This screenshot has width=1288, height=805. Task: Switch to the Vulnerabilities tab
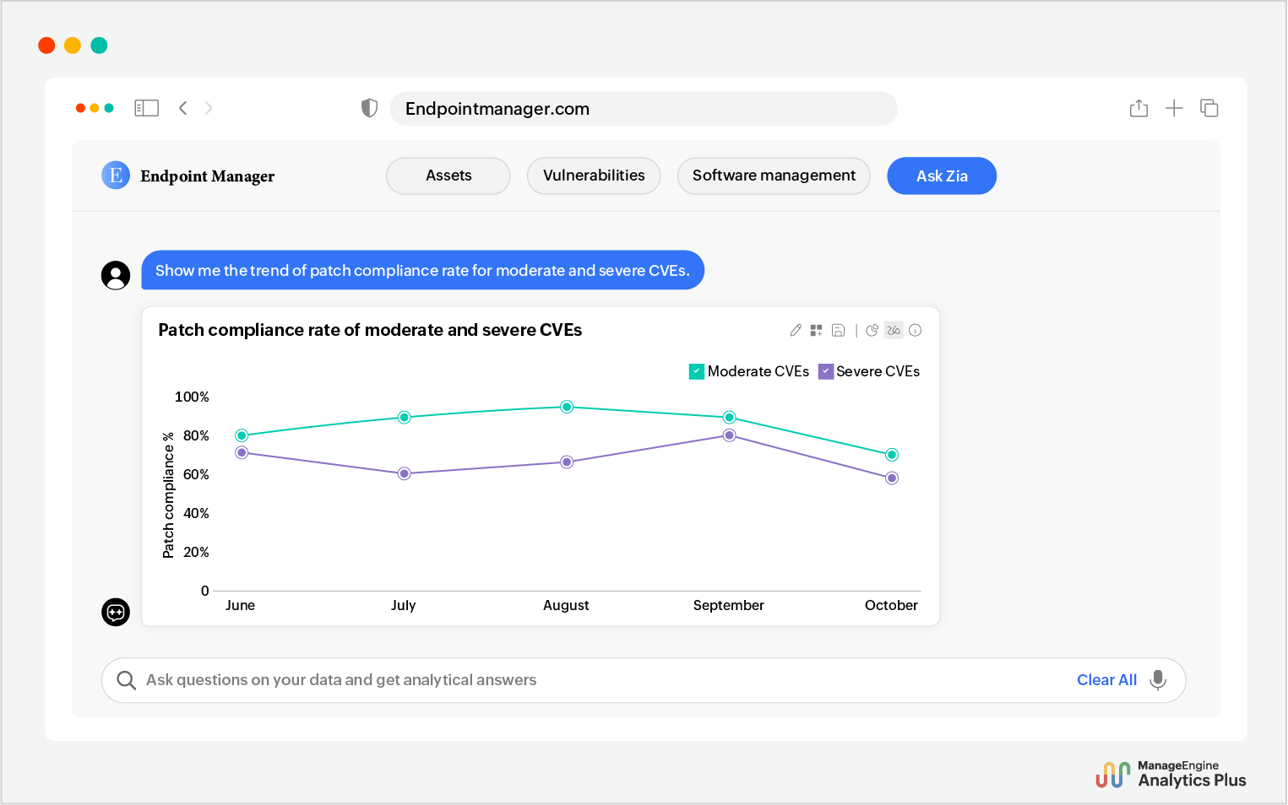click(594, 176)
